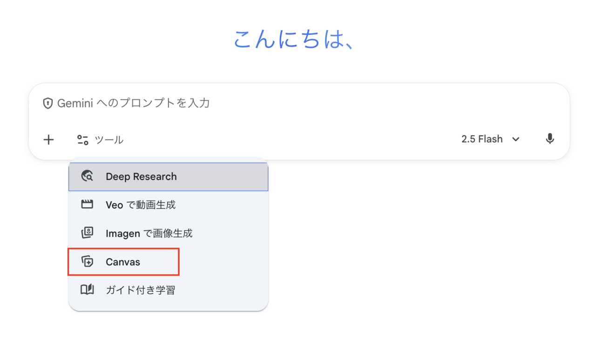Viewport: 596px width, 337px height.
Task: Select Imagen で画像生成 in the menu
Action: (149, 233)
